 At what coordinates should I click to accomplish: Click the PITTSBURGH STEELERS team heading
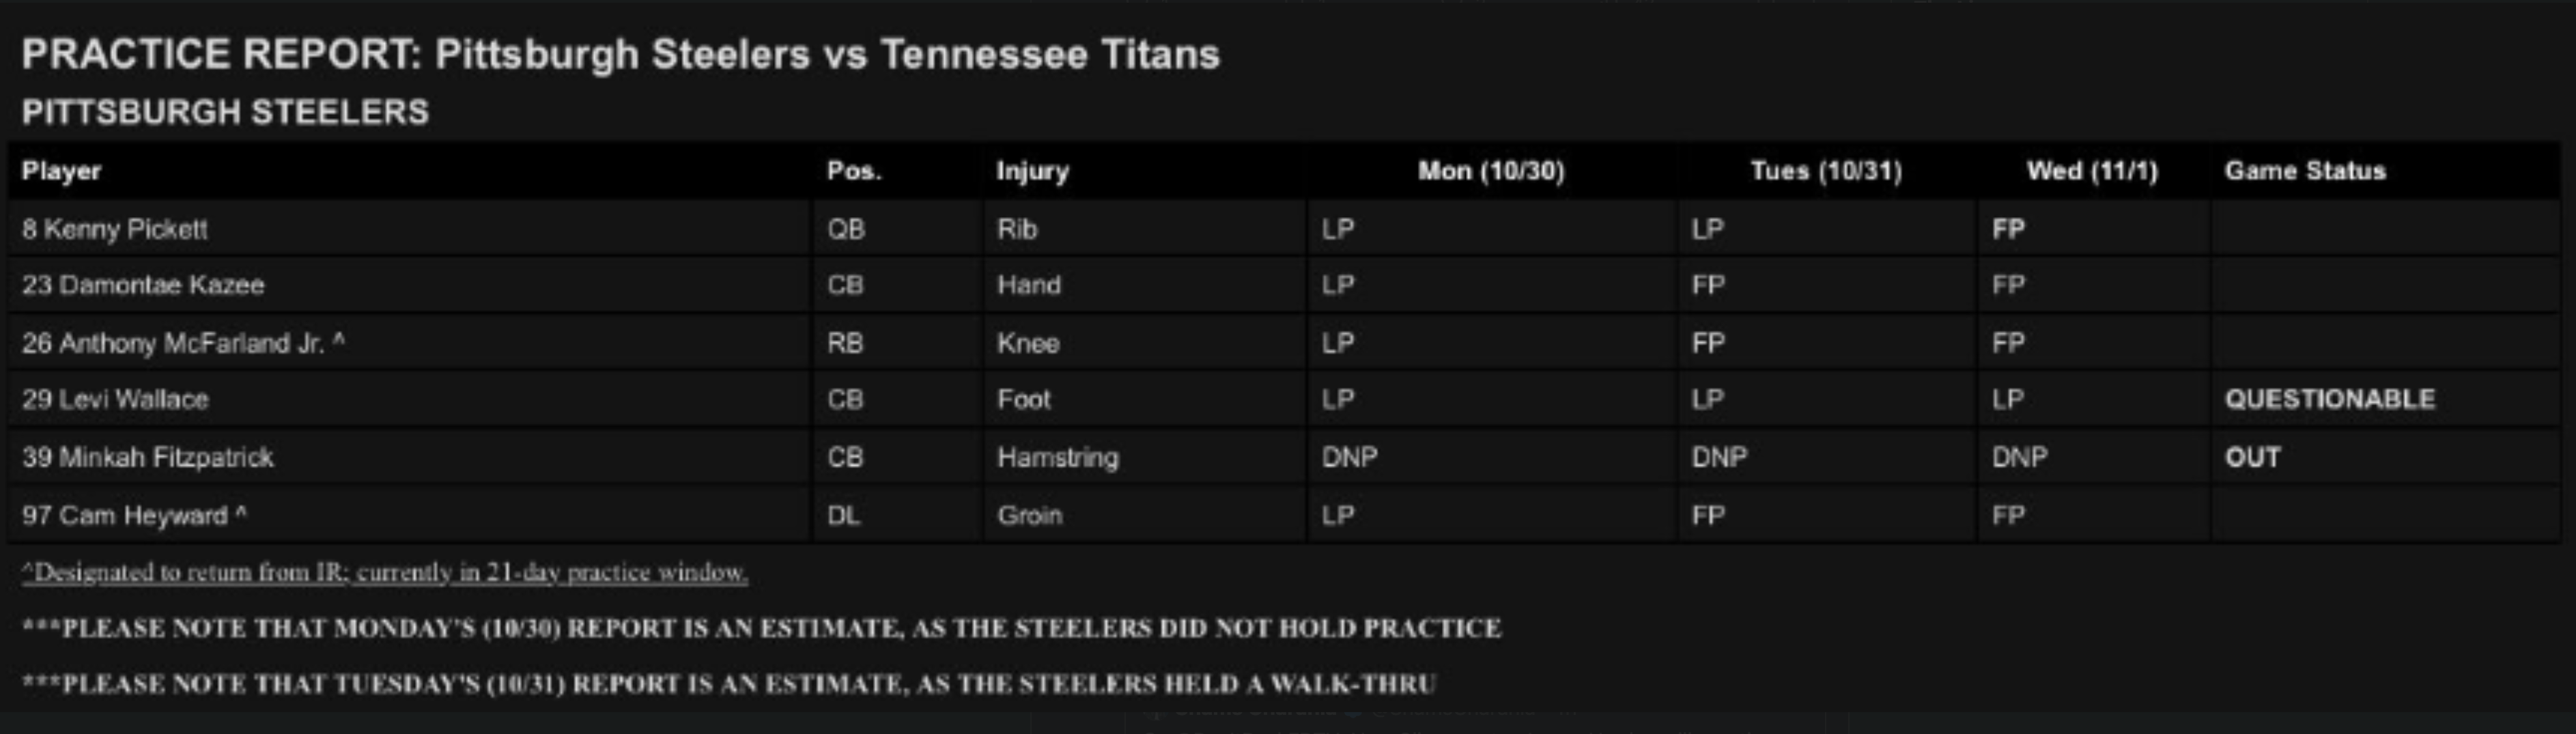click(x=225, y=112)
